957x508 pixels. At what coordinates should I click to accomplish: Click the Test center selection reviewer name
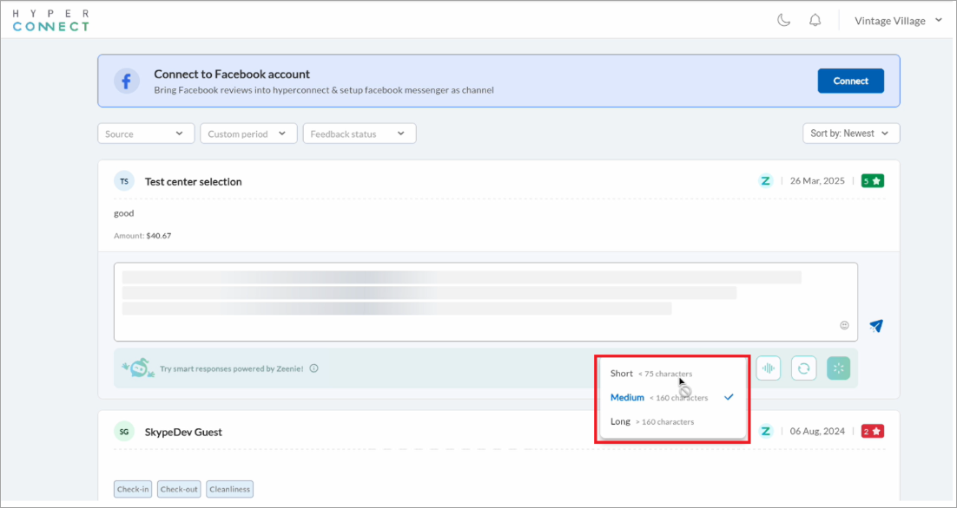(x=193, y=181)
